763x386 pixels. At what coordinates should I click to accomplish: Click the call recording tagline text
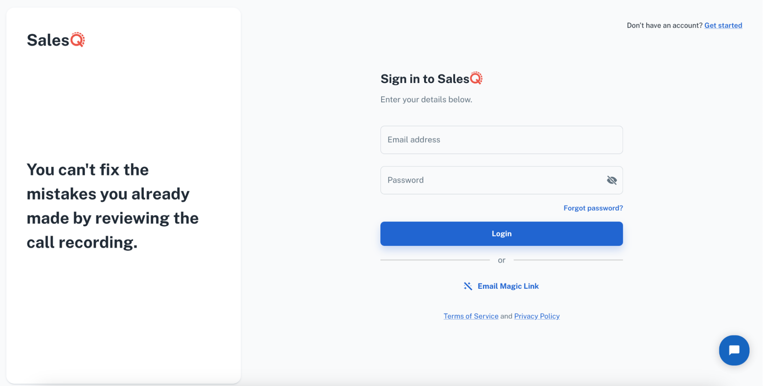coord(112,206)
